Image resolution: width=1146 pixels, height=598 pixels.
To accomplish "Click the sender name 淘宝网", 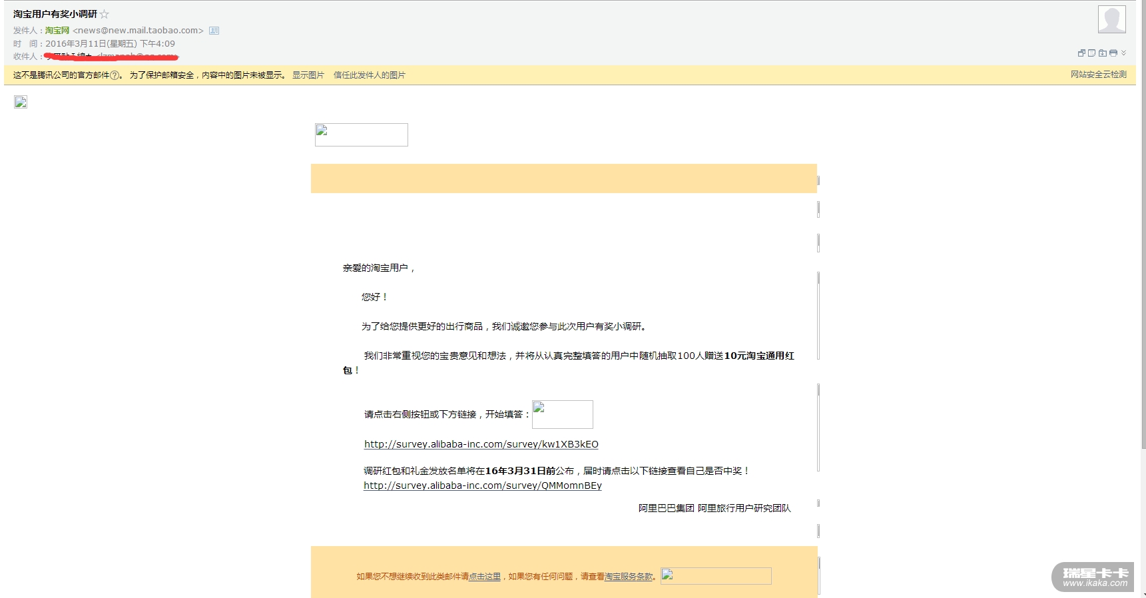I will click(x=57, y=31).
